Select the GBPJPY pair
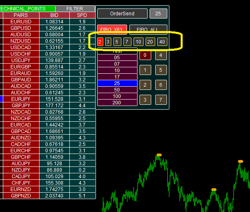 pos(21,106)
